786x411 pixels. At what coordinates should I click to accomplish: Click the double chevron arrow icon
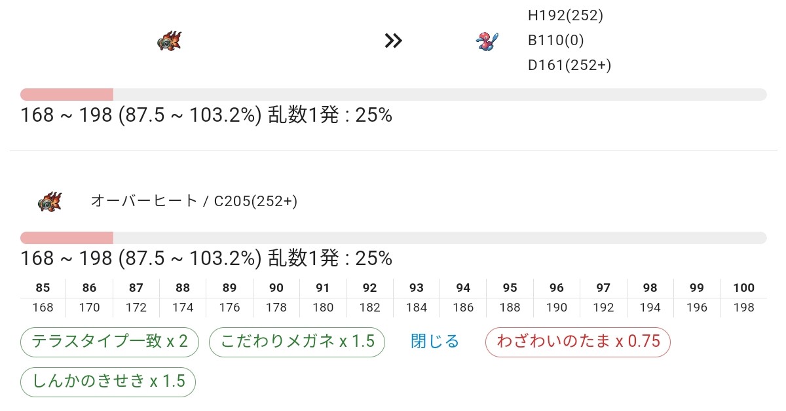393,41
